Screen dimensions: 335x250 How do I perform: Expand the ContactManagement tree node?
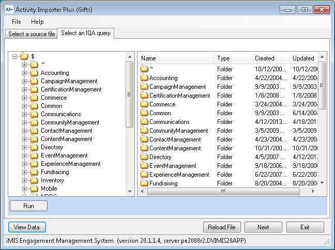(x=24, y=131)
